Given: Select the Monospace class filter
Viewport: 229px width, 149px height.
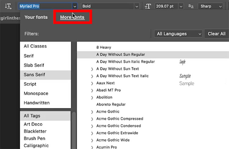Looking at the screenshot, I should pyautogui.click(x=45, y=93).
